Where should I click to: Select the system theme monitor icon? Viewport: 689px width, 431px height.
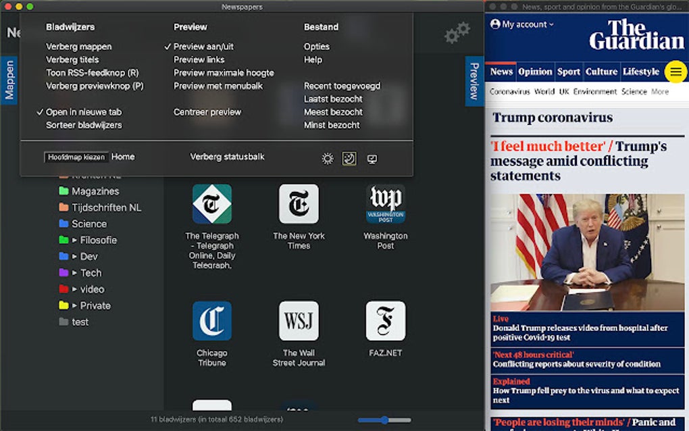coord(372,159)
